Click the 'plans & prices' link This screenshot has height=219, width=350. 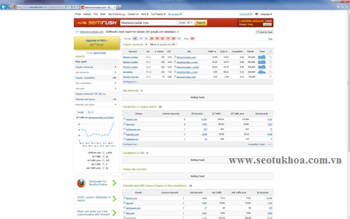(x=100, y=53)
